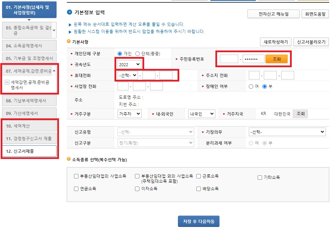334x233 pixels.
Task: Focus the 주민등록번호 first input field
Action: tap(229, 59)
